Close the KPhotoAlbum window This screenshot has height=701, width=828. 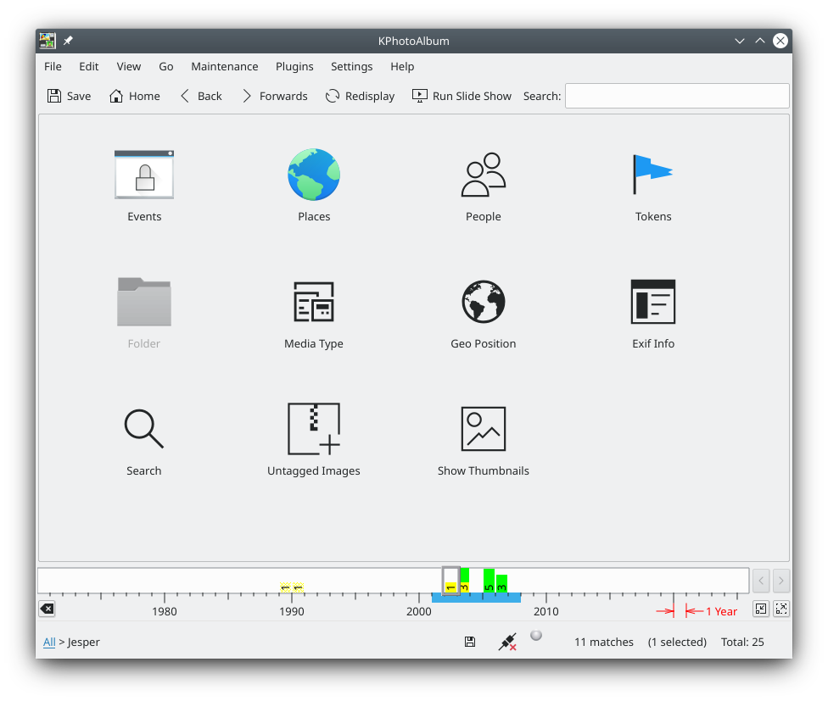tap(780, 41)
